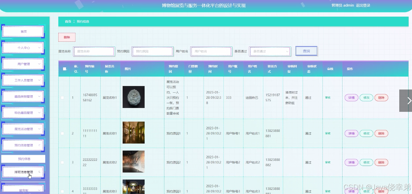Click 审核 for user 迪丽热巴
The width and height of the screenshot is (412, 194).
328,97
